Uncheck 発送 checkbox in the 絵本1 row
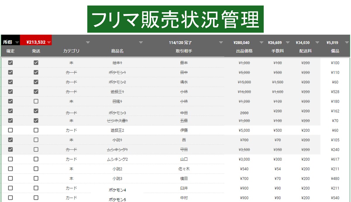 (x=36, y=62)
